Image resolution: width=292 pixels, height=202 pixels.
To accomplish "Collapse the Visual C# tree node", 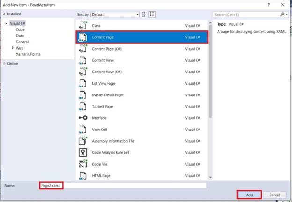I will pyautogui.click(x=7, y=23).
